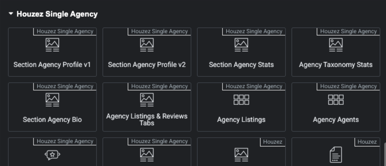The image size is (386, 166).
Task: Select the Agency Listings grid icon
Action: (x=241, y=100)
